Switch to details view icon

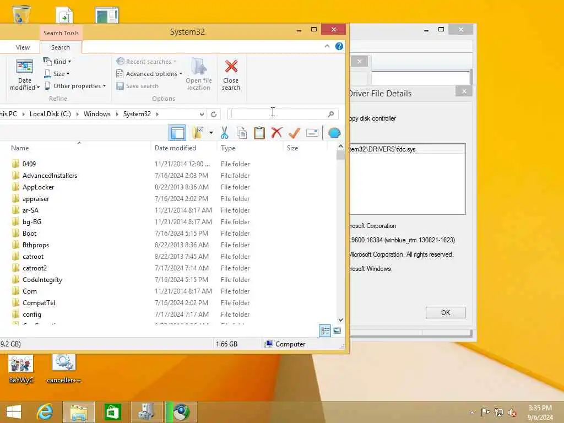click(x=325, y=330)
